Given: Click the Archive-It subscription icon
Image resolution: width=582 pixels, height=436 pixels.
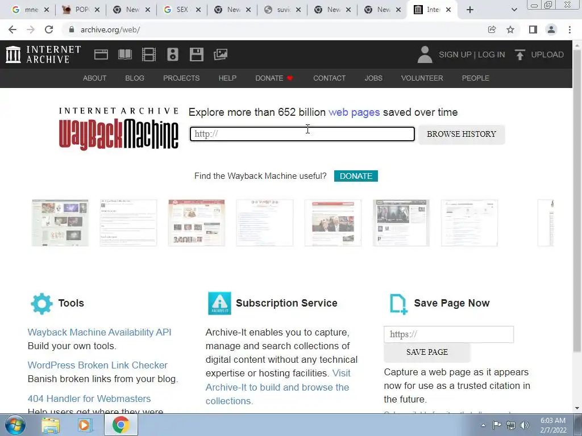Looking at the screenshot, I should 219,303.
